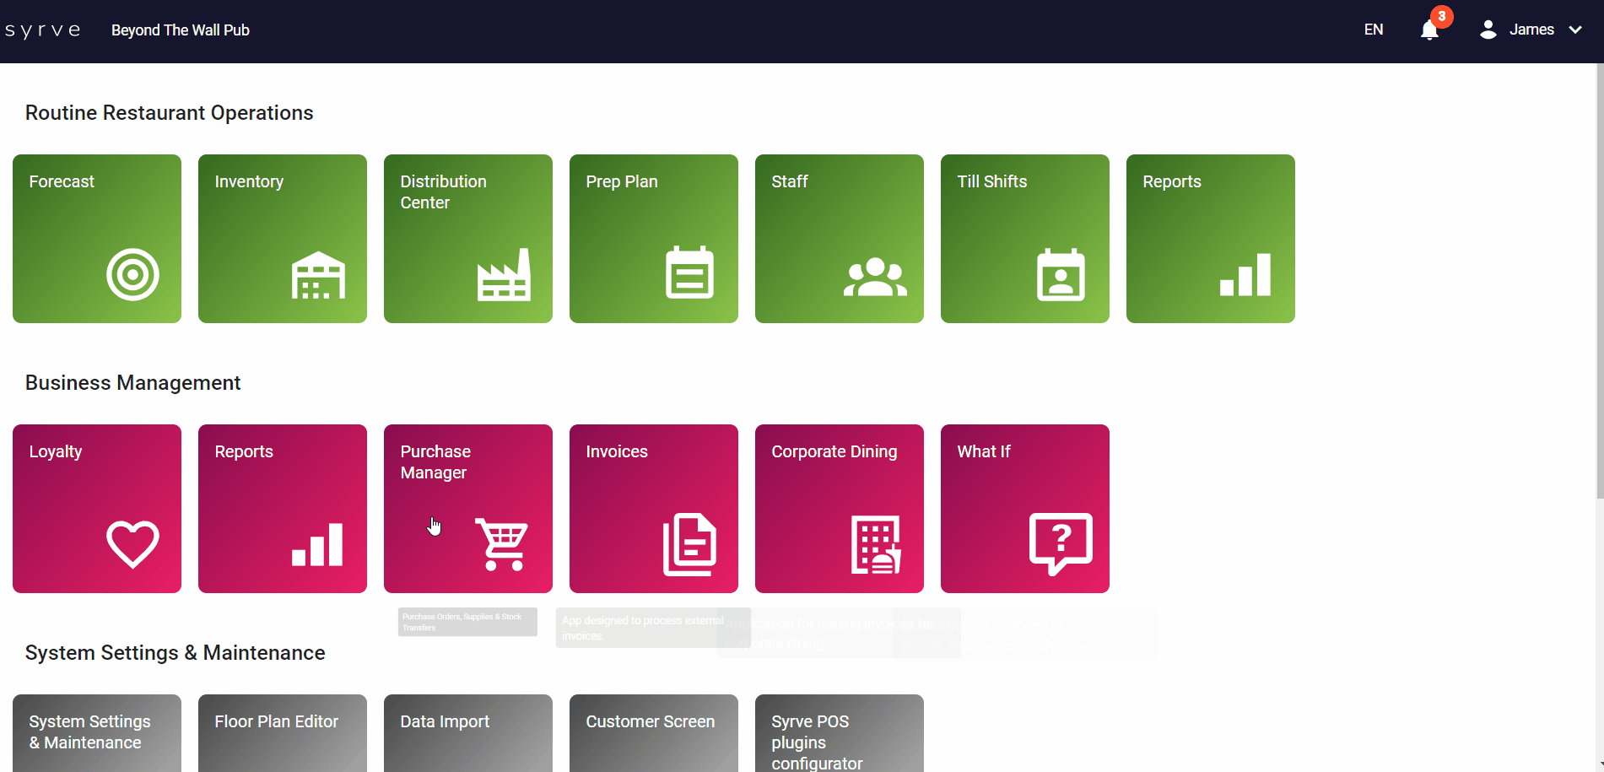This screenshot has height=772, width=1604.
Task: Open the Data Import tile
Action: coord(468,732)
